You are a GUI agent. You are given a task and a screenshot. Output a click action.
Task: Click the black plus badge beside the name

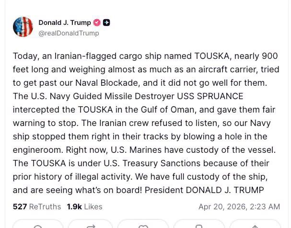pyautogui.click(x=106, y=23)
